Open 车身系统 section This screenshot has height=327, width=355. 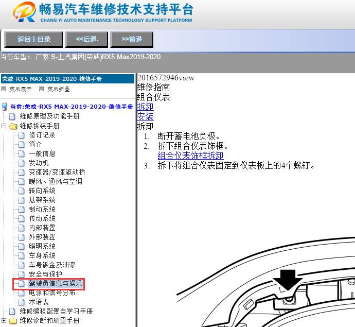click(x=42, y=255)
